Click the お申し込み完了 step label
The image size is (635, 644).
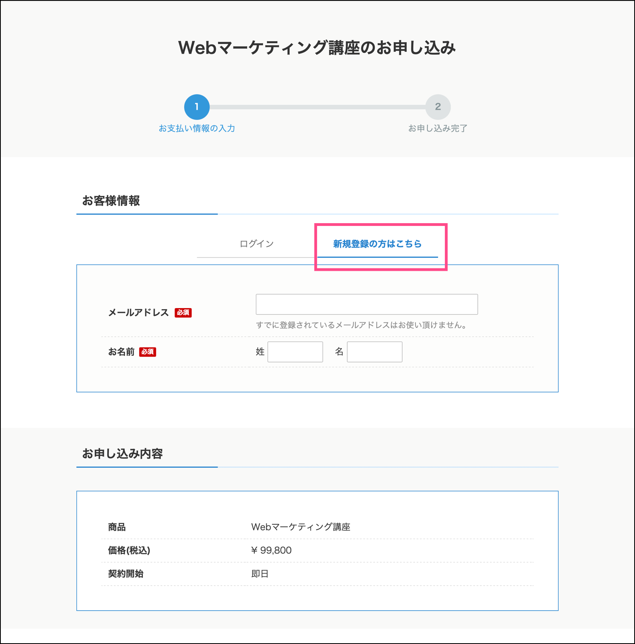pos(438,129)
